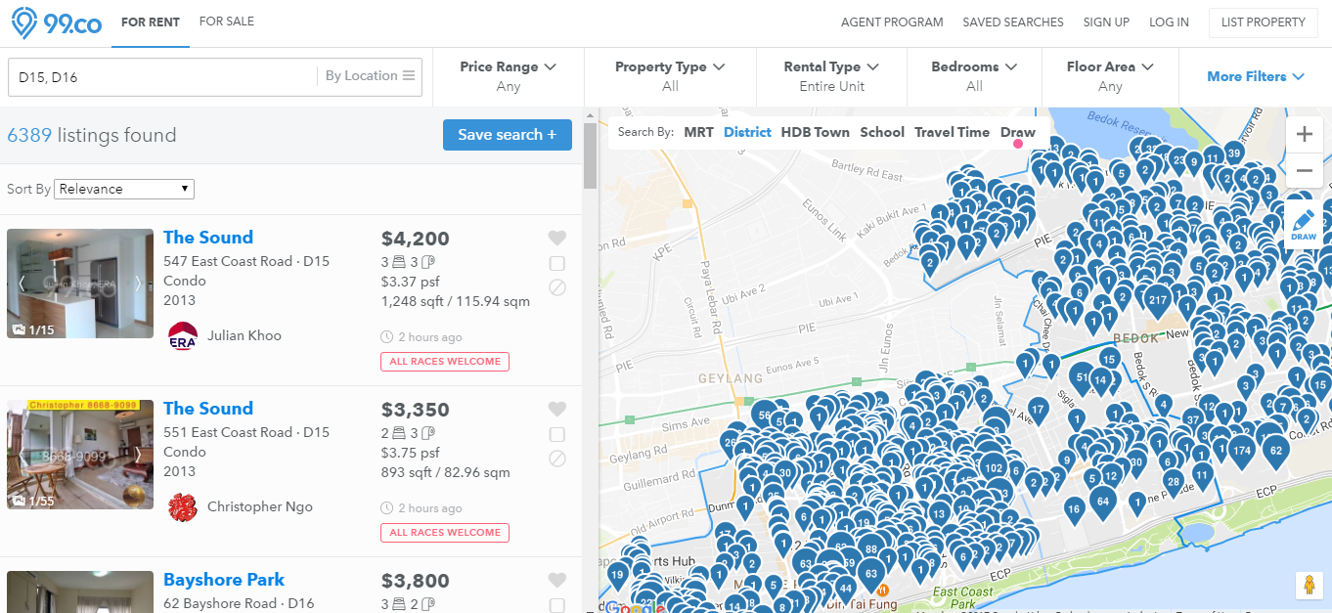Click agent name Christopher Ngo
Image resolution: width=1332 pixels, height=613 pixels.
260,506
